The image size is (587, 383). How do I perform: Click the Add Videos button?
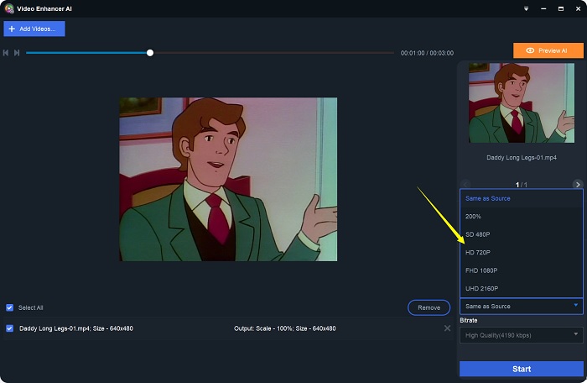[34, 29]
